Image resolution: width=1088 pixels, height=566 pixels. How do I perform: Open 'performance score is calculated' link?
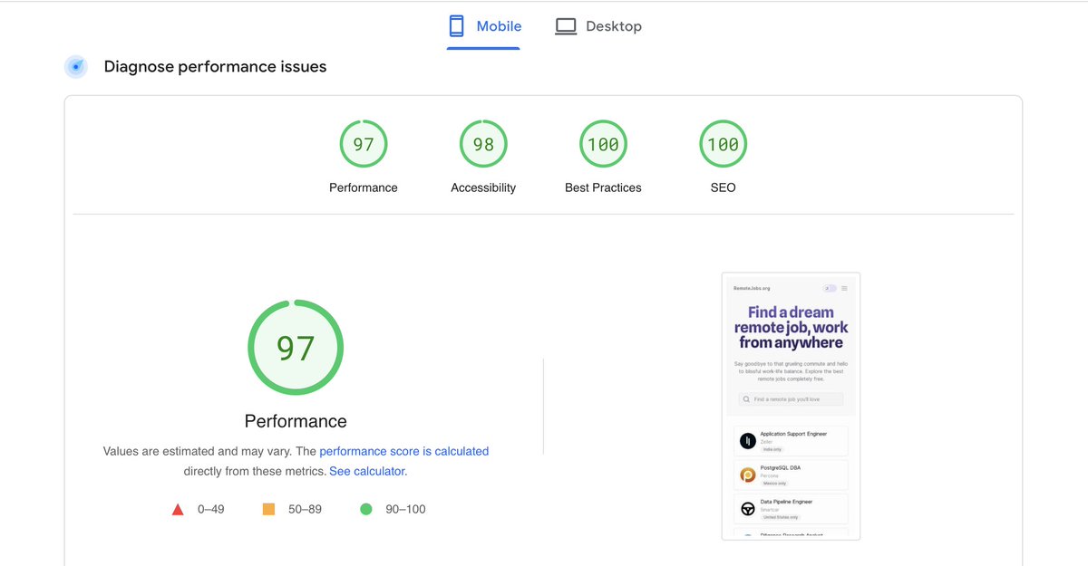[404, 451]
